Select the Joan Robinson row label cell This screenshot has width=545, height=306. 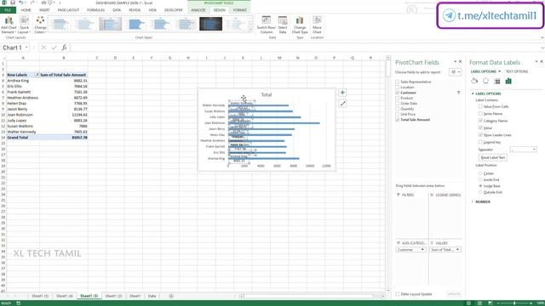pyautogui.click(x=23, y=115)
